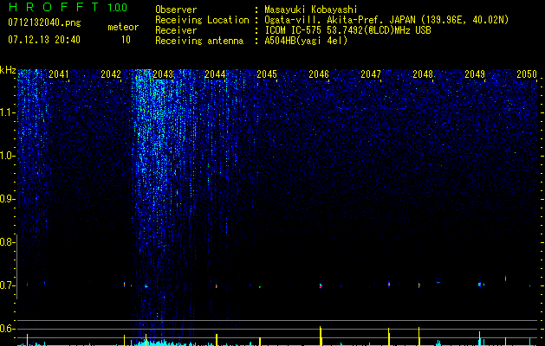This screenshot has height=346, width=545.
Task: Click the HROFFT title text
Action: coord(54,7)
